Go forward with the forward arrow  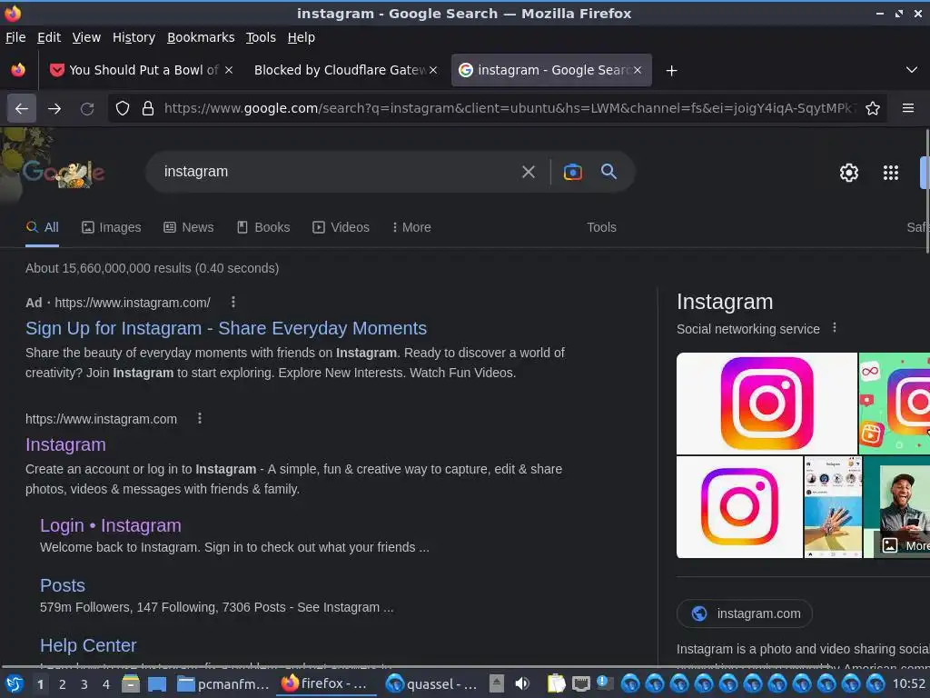[x=54, y=109]
